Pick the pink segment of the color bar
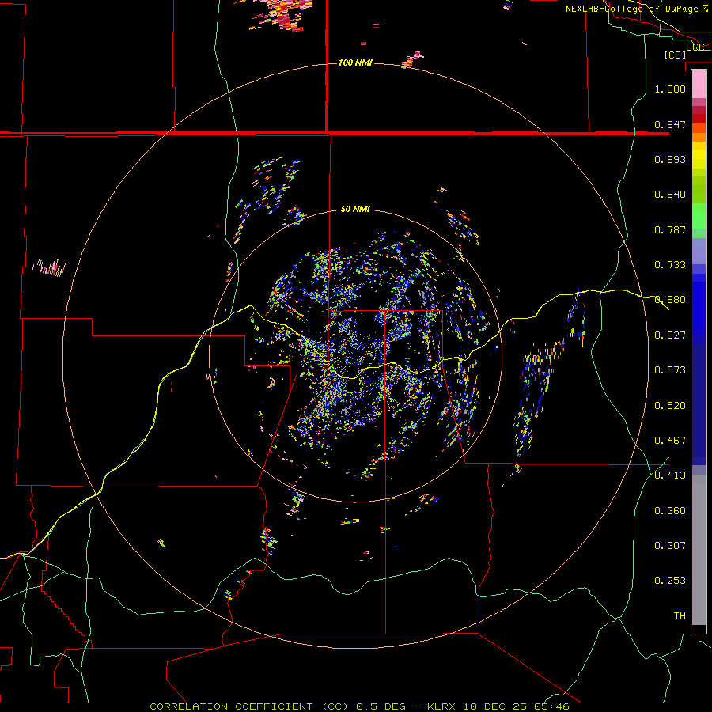Viewport: 712px width, 712px height. coord(699,84)
